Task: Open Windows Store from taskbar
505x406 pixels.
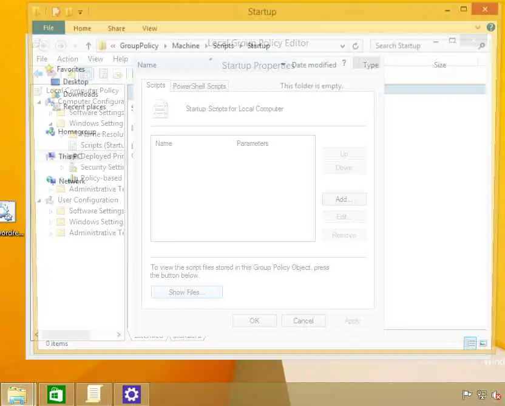Action: tap(56, 394)
